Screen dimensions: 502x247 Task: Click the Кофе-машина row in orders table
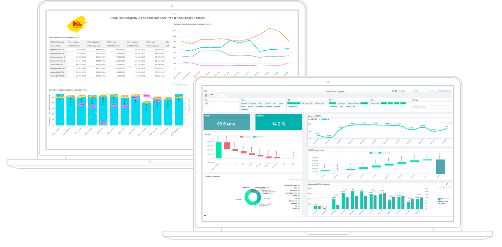[x=109, y=68]
